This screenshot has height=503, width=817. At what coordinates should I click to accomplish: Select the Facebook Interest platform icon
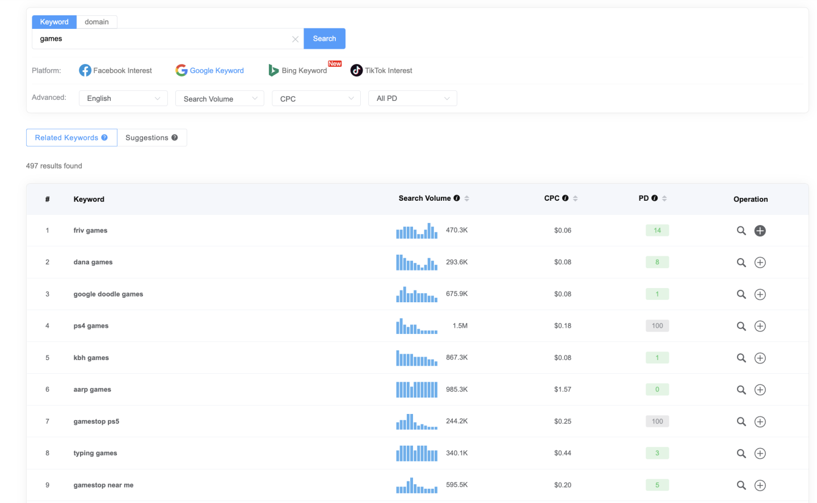(85, 70)
